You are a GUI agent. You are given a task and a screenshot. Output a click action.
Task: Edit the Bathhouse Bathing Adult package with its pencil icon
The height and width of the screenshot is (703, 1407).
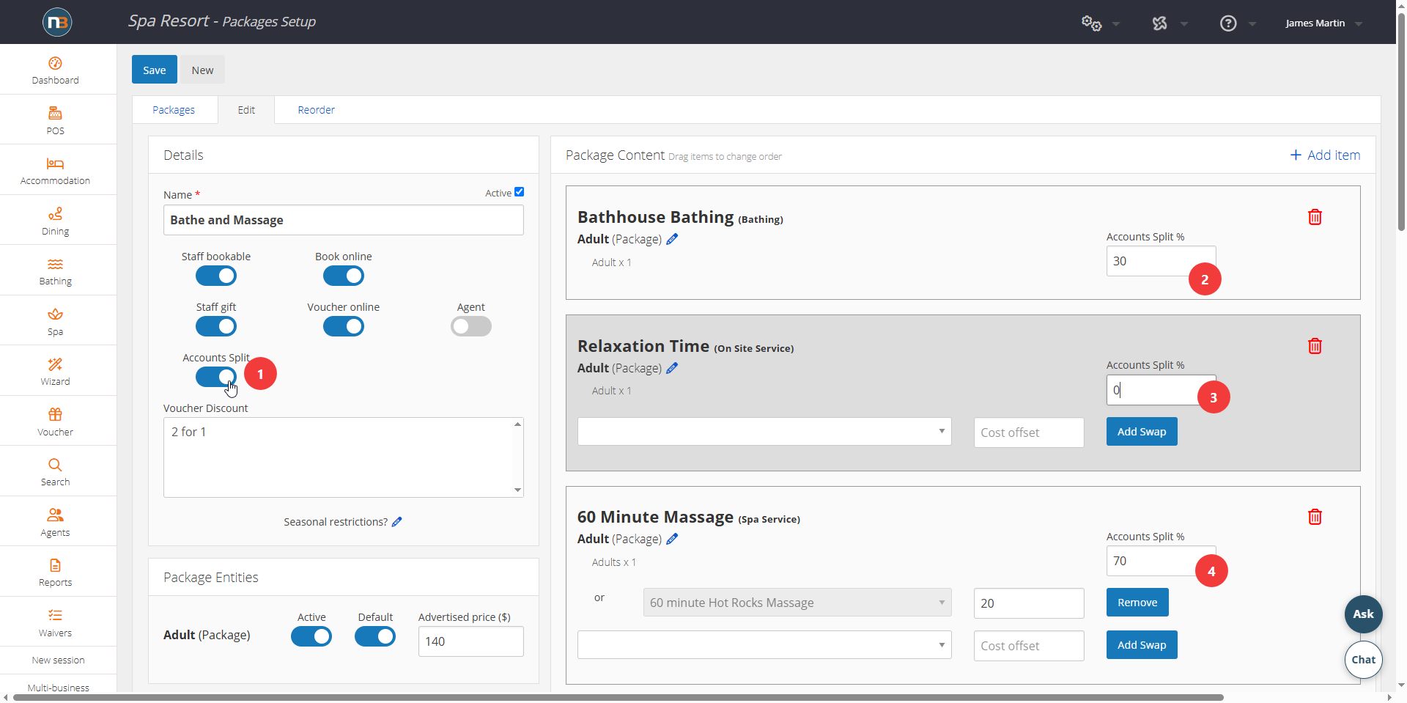tap(672, 239)
